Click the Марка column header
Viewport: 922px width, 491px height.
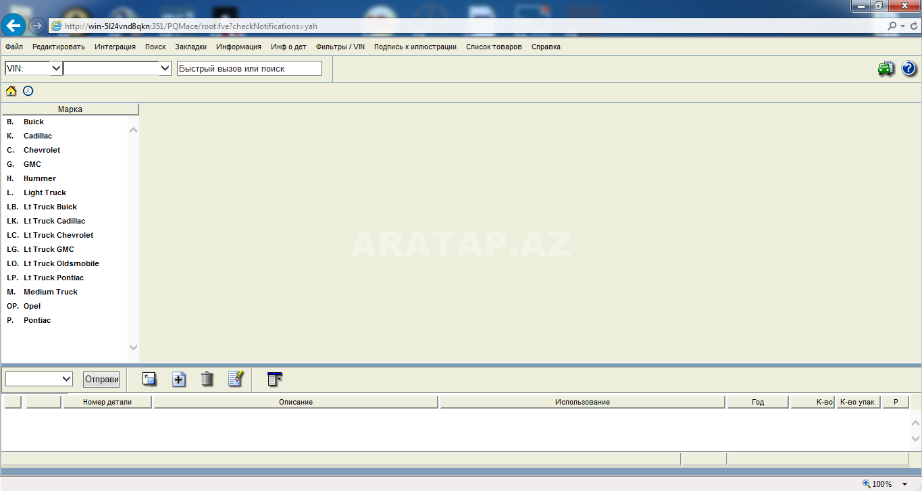point(70,109)
